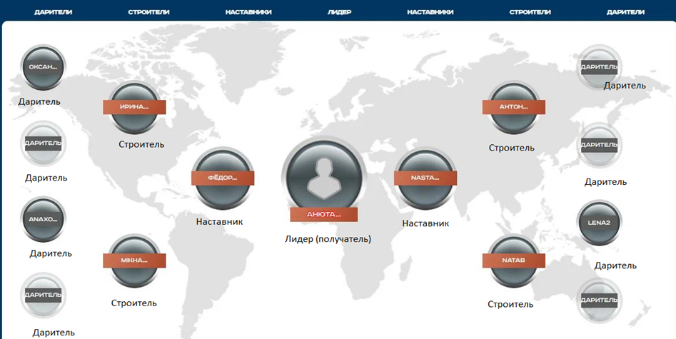Click ЛИДЕР header tab
This screenshot has height=339, width=676.
pyautogui.click(x=339, y=12)
